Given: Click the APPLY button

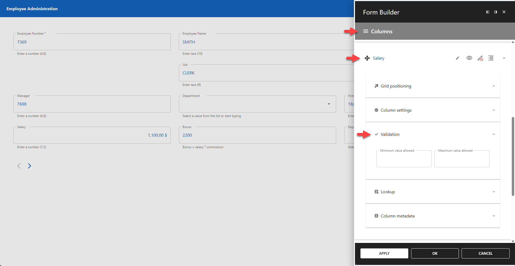Looking at the screenshot, I should click(384, 253).
